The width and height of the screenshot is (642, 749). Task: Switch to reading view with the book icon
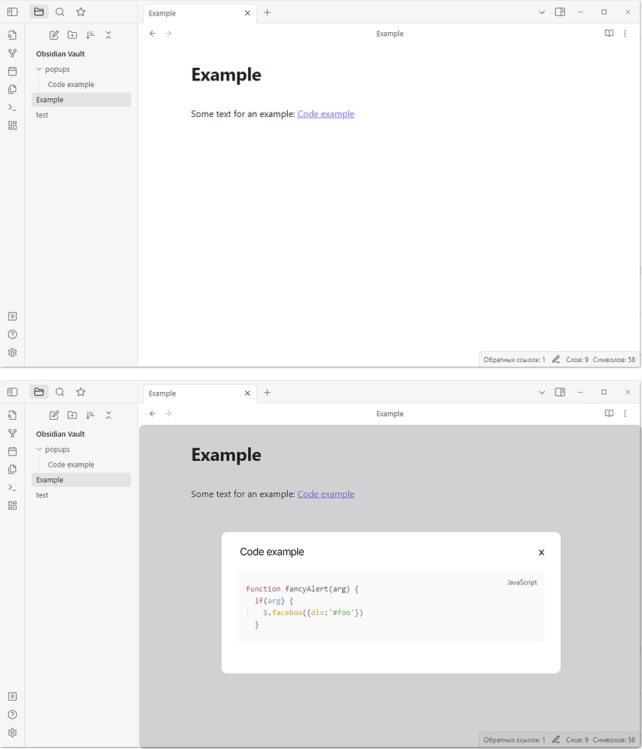pos(609,33)
